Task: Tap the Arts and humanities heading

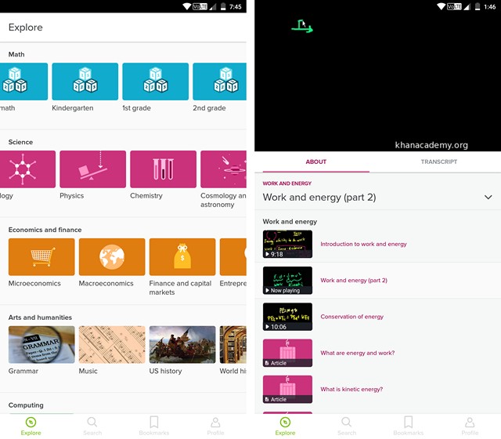Action: point(40,317)
